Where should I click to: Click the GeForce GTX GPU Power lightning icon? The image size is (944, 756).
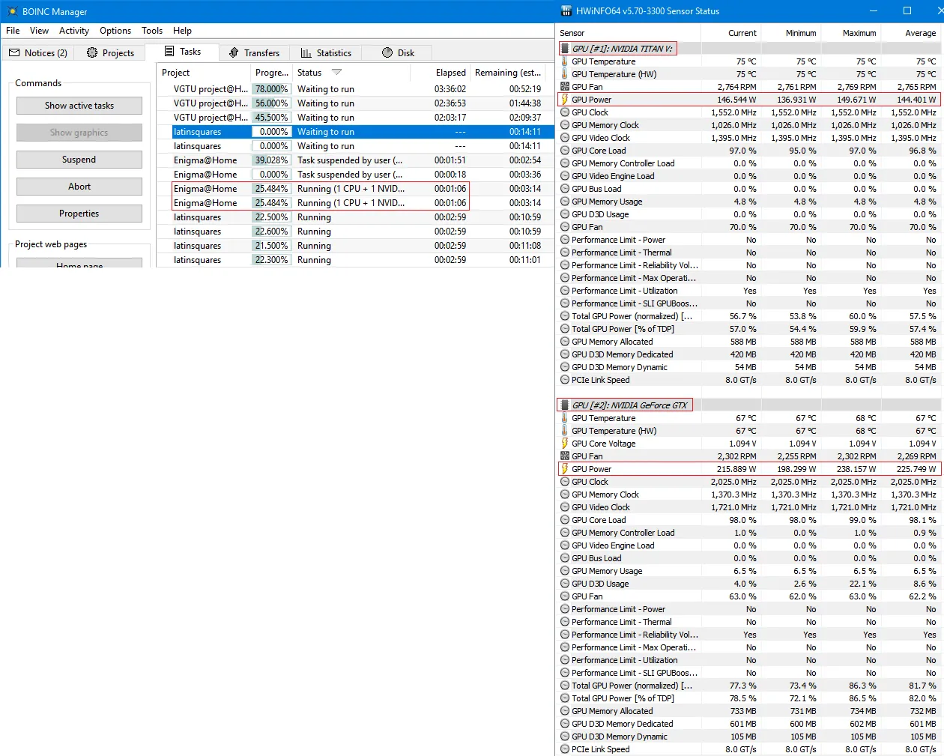565,469
